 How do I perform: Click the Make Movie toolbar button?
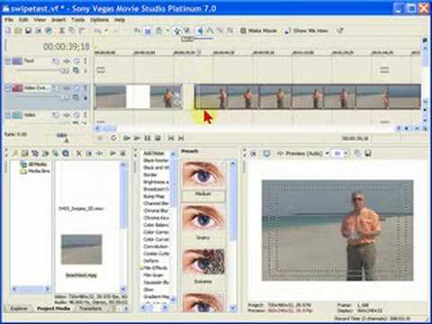tap(258, 31)
